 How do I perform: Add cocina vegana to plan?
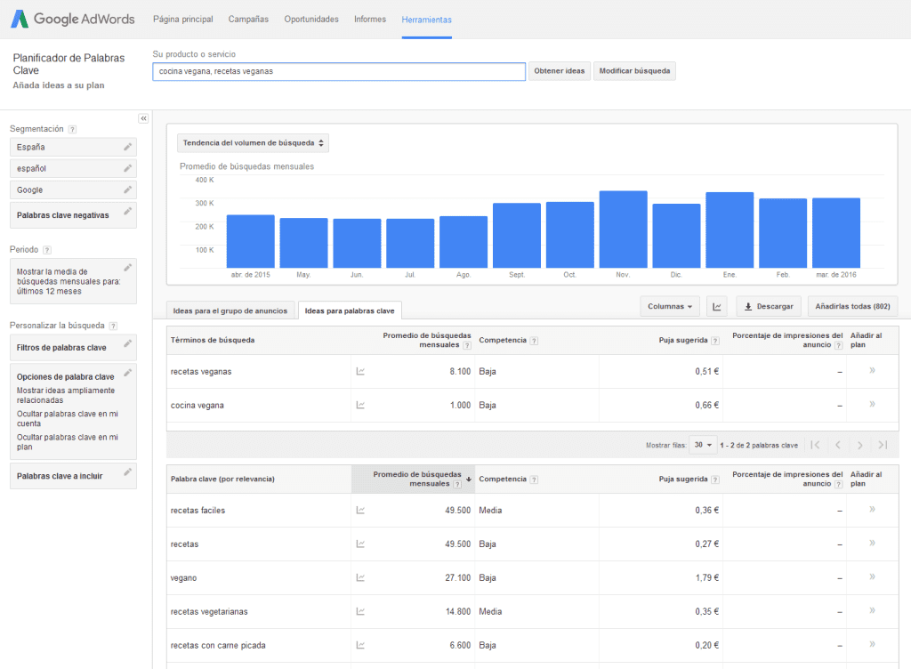(872, 404)
